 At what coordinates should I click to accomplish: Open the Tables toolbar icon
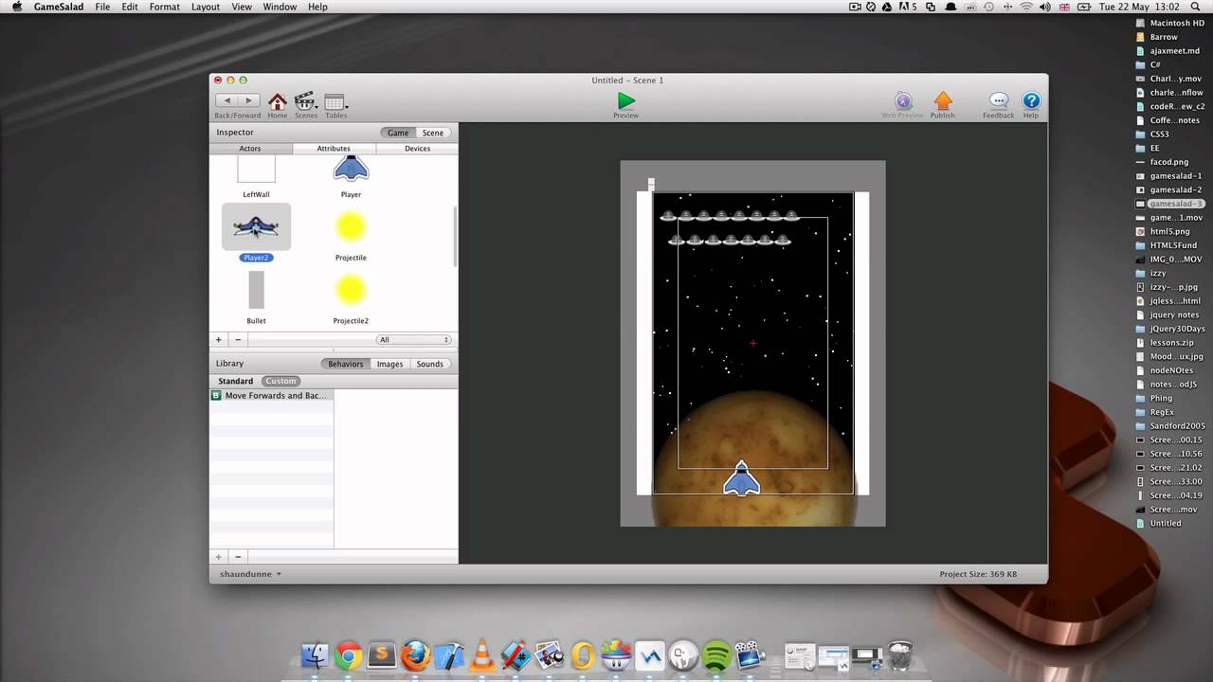335,102
